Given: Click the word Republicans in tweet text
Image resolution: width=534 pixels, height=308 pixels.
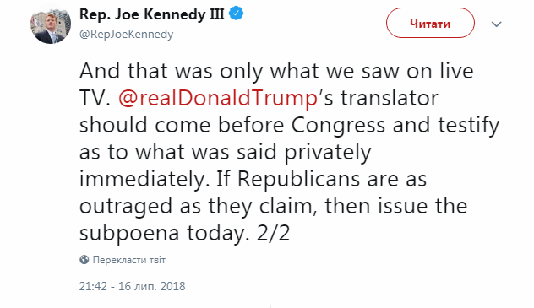Looking at the screenshot, I should pos(298,179).
